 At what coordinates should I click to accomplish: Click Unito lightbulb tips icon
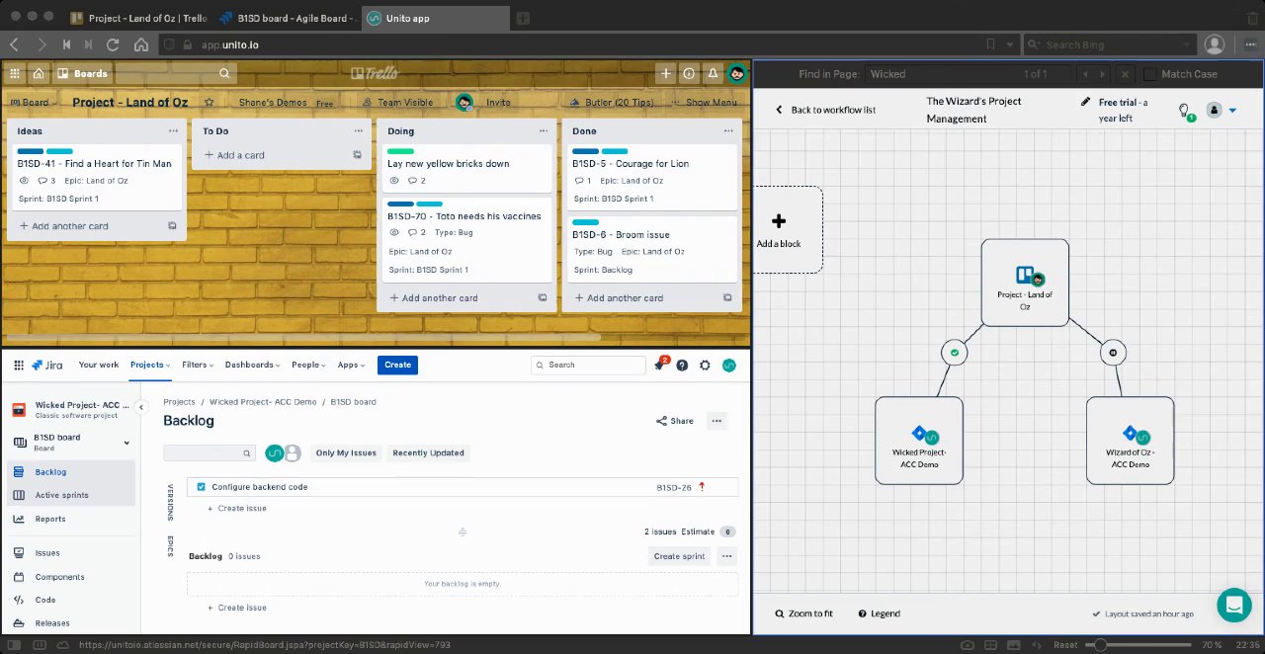[1184, 111]
